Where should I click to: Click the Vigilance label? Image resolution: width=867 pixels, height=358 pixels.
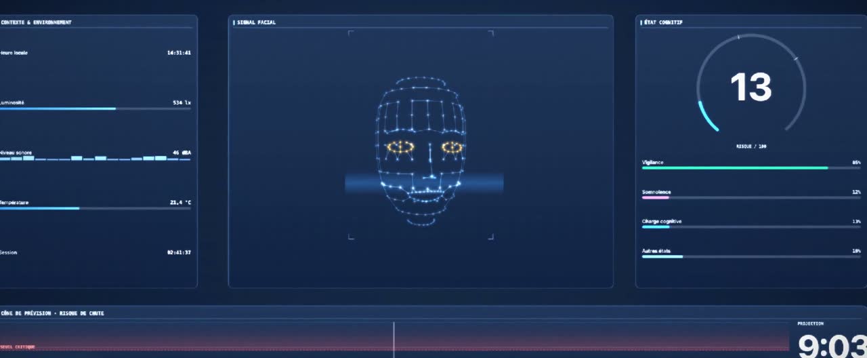click(653, 162)
